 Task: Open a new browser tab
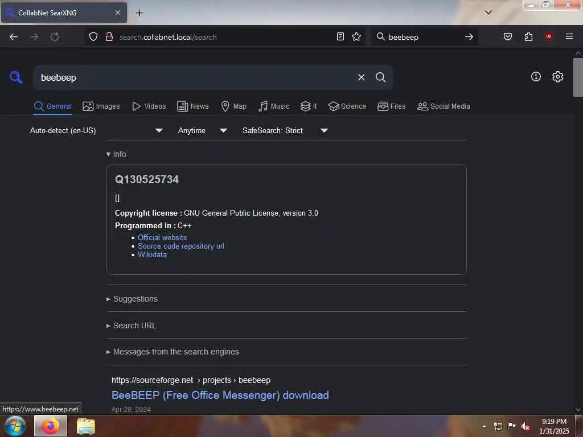click(x=139, y=13)
